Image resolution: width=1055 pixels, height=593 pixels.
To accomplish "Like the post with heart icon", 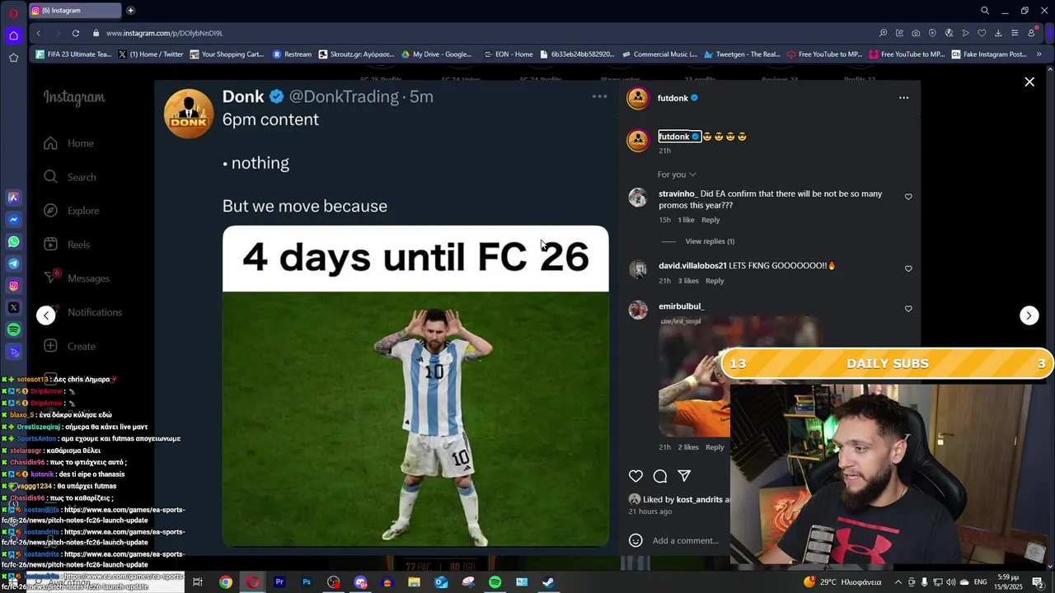I will tap(635, 476).
